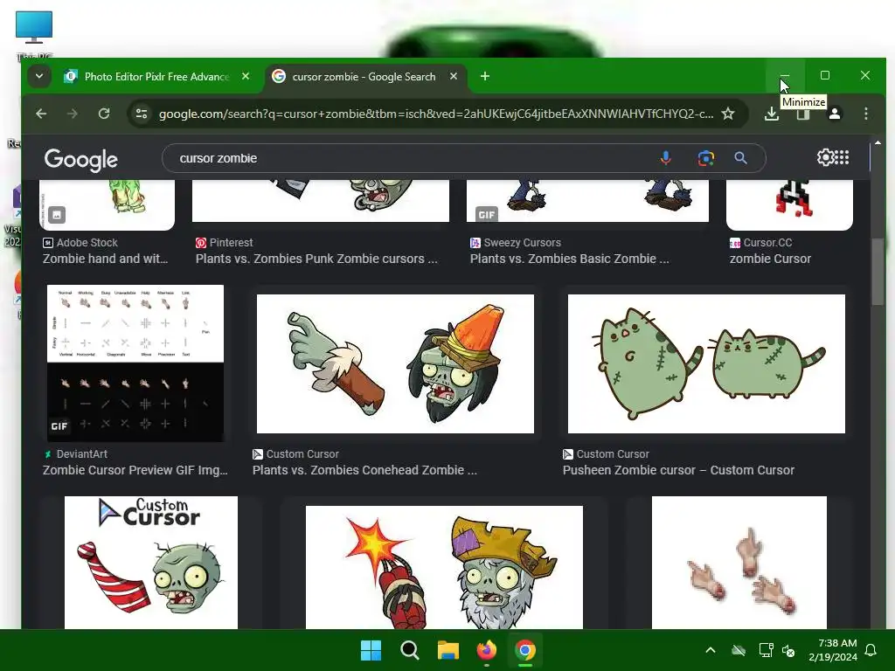Open Chrome side panel icon
Image resolution: width=895 pixels, height=671 pixels.
click(803, 114)
